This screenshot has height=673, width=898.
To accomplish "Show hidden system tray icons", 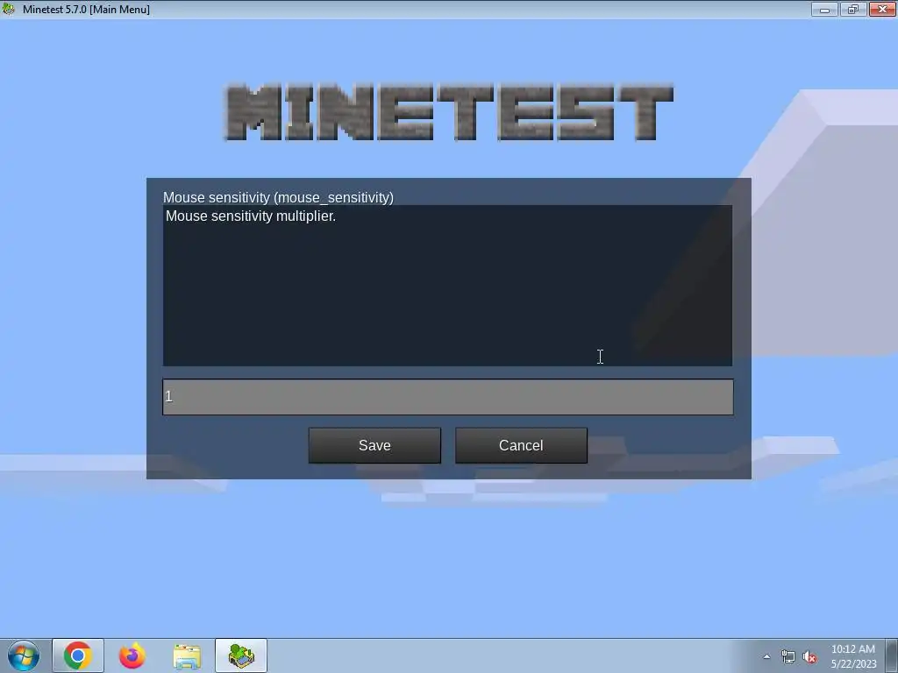I will (x=766, y=656).
